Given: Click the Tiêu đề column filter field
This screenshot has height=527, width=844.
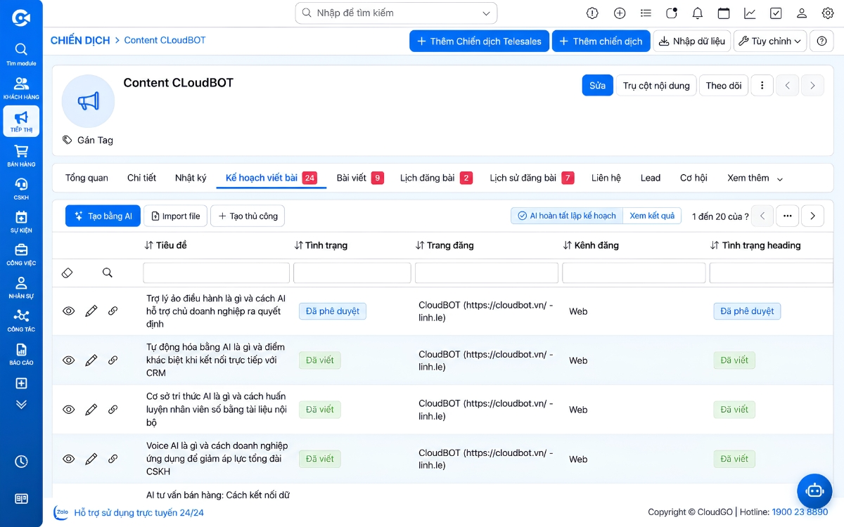Looking at the screenshot, I should (216, 273).
